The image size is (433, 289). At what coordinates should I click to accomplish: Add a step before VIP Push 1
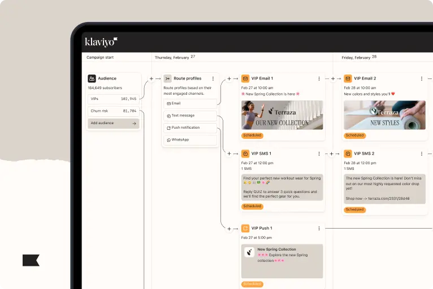(229, 229)
